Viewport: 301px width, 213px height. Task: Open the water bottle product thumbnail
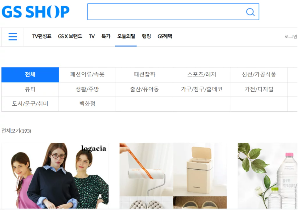coord(267,176)
